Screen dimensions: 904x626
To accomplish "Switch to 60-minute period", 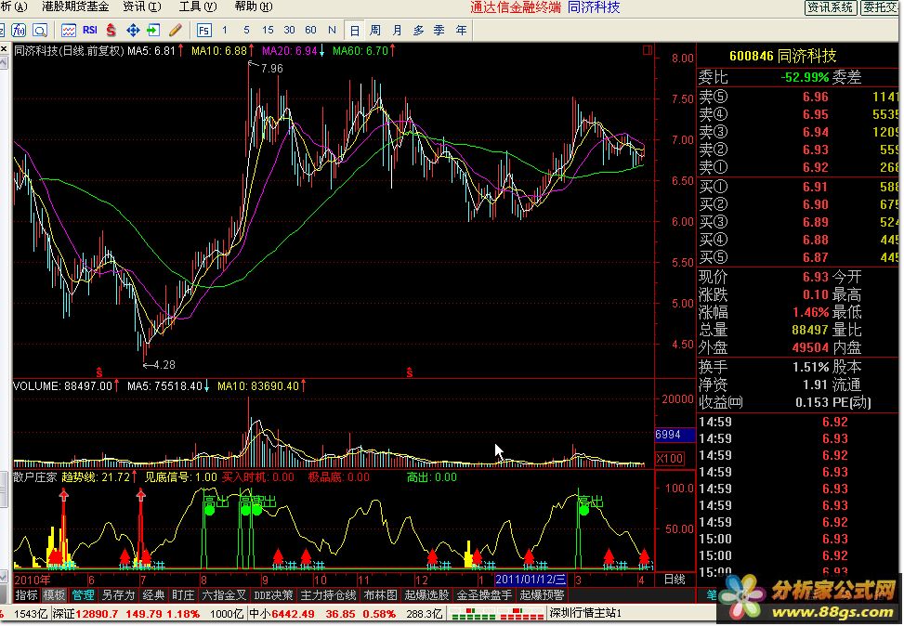I will point(310,30).
